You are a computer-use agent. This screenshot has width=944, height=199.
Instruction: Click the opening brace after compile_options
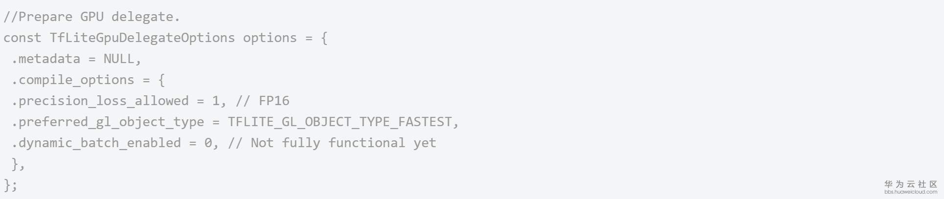pos(161,80)
